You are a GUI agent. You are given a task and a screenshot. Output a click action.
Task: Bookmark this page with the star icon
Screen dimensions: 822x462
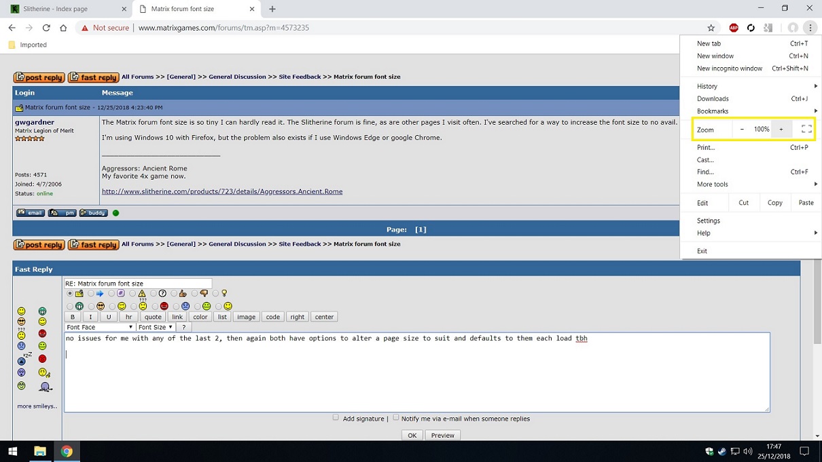click(711, 28)
